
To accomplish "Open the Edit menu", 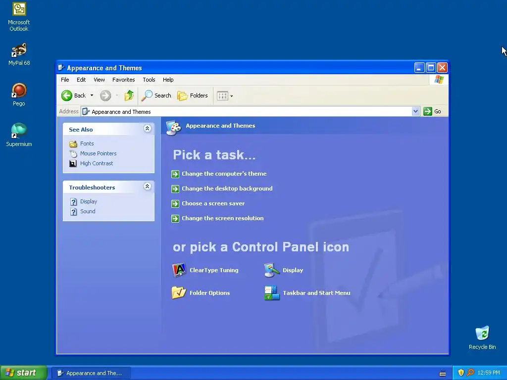I will [x=81, y=80].
